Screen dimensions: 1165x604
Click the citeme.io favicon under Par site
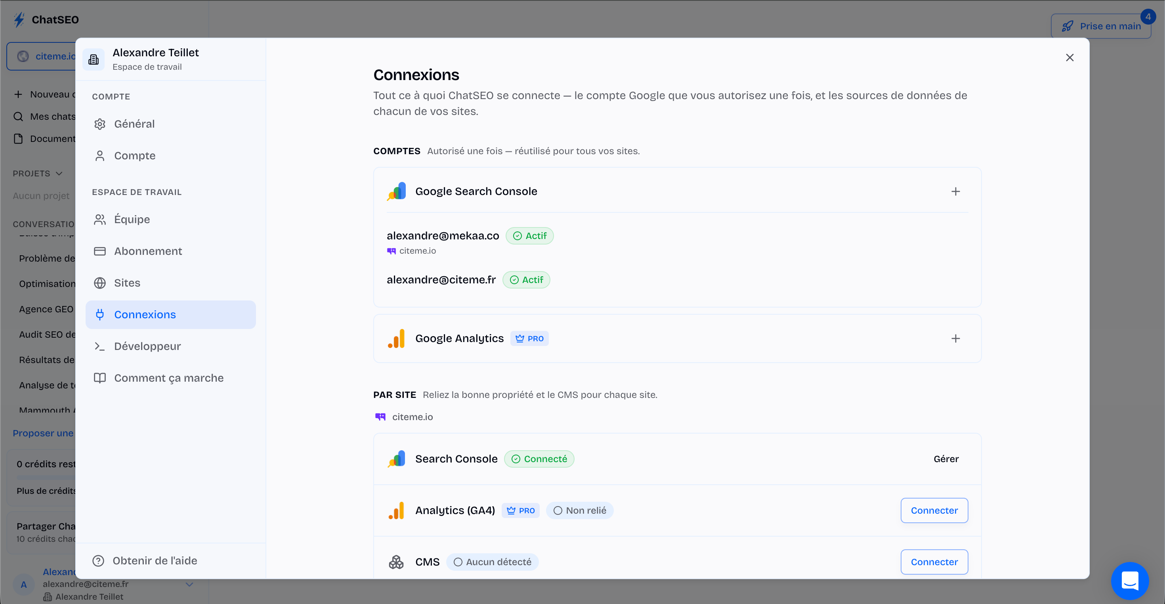380,417
